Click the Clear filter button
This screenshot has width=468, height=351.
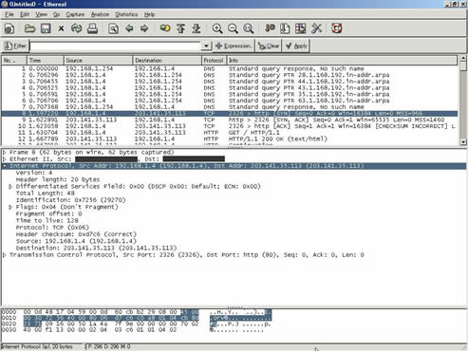click(x=269, y=46)
